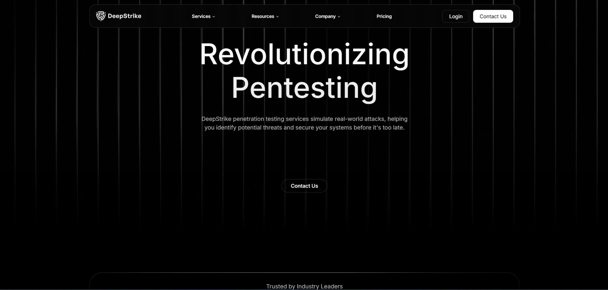Click the Contact Us button below the hero text

(304, 186)
